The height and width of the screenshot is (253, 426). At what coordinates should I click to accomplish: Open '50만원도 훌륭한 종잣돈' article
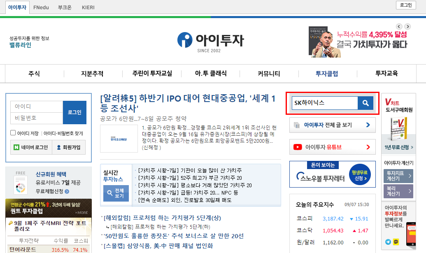pos(173,236)
